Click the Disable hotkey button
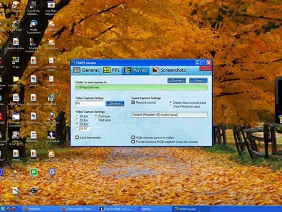The image size is (282, 212). 115,103
